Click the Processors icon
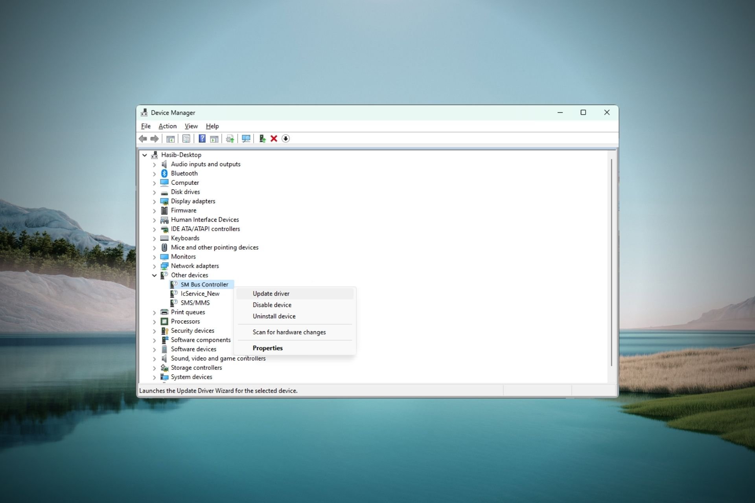Screen dimensions: 755x503 click(164, 321)
